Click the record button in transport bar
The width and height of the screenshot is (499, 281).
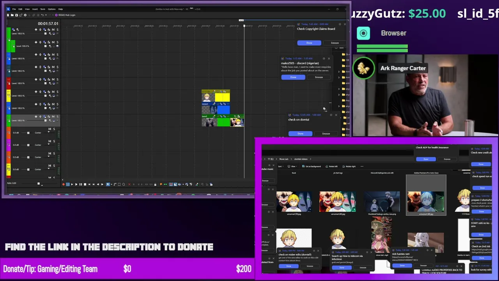point(63,184)
